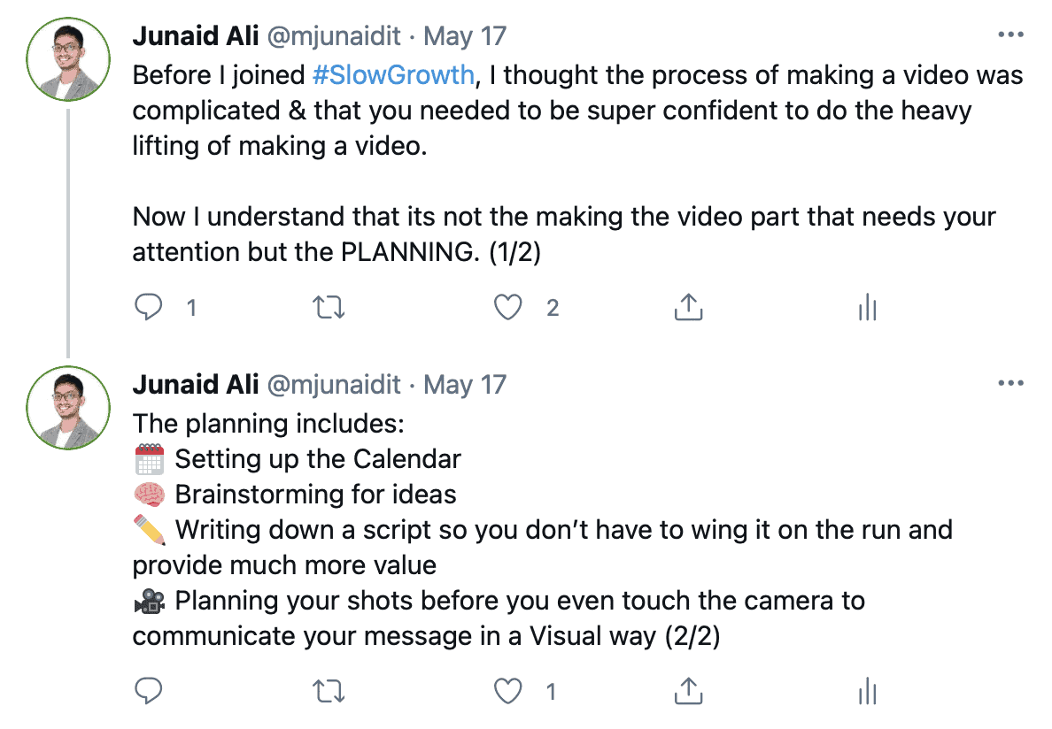Retweet the first tweet (1/2)

click(329, 308)
